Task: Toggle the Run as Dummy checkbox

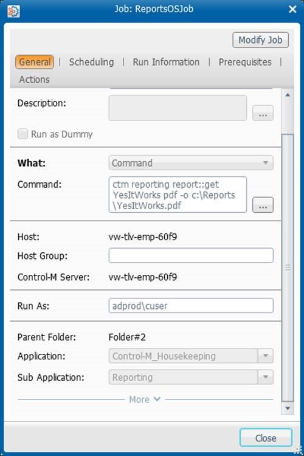Action: point(22,134)
